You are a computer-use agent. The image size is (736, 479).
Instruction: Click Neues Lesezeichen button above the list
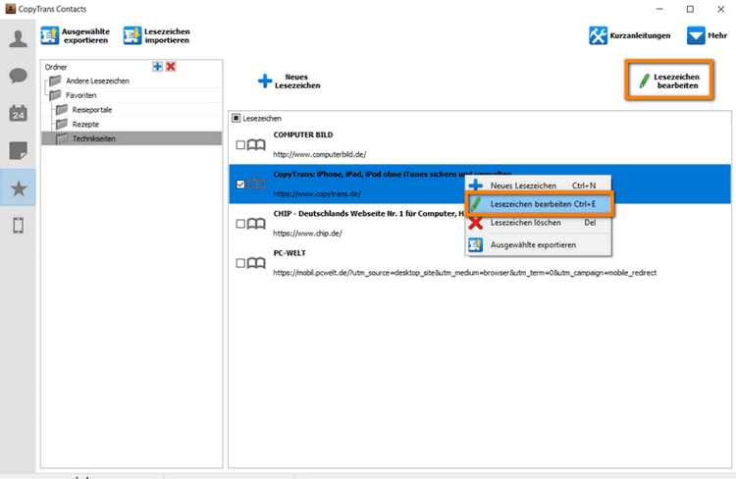289,81
